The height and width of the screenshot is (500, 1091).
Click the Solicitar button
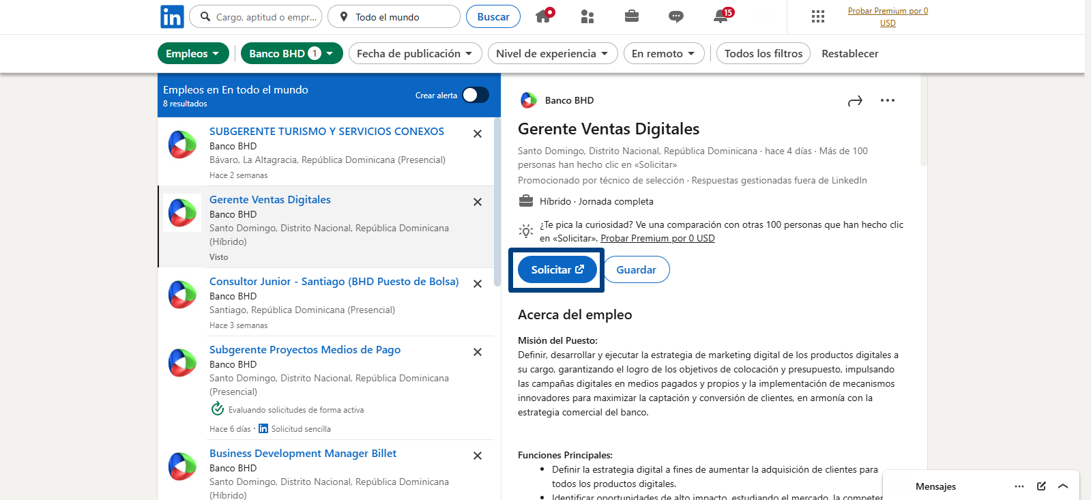point(557,269)
